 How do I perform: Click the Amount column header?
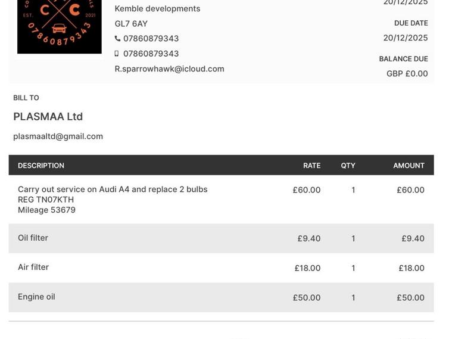click(409, 166)
